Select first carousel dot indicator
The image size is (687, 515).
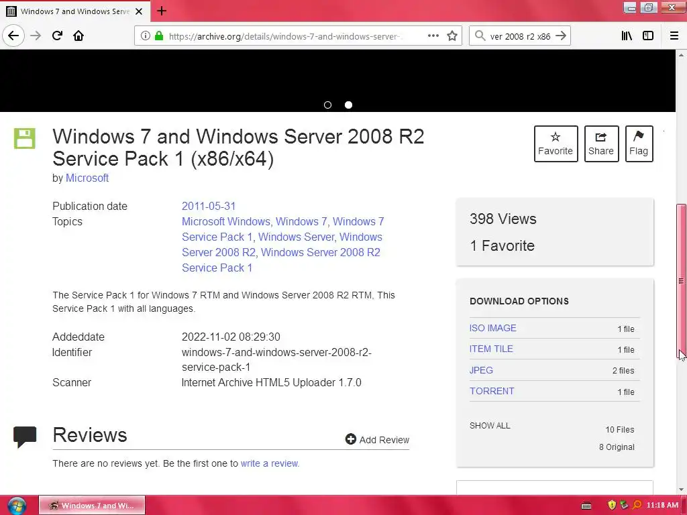coord(327,105)
